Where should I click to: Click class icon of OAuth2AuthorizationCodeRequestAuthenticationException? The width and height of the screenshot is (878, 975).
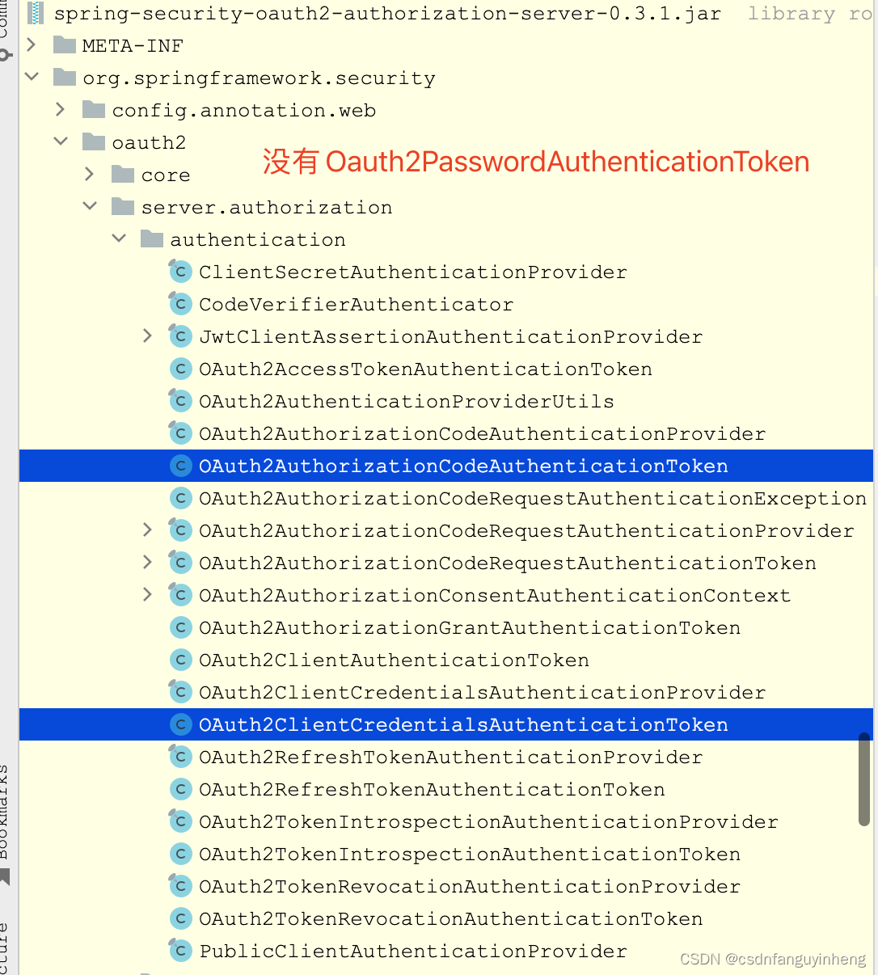(180, 498)
